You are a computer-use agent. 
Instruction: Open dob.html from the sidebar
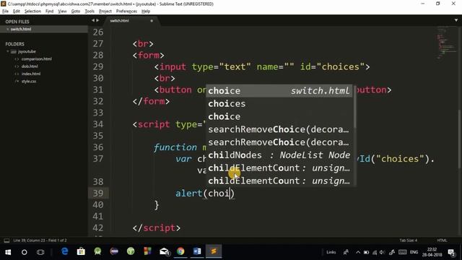pos(30,66)
